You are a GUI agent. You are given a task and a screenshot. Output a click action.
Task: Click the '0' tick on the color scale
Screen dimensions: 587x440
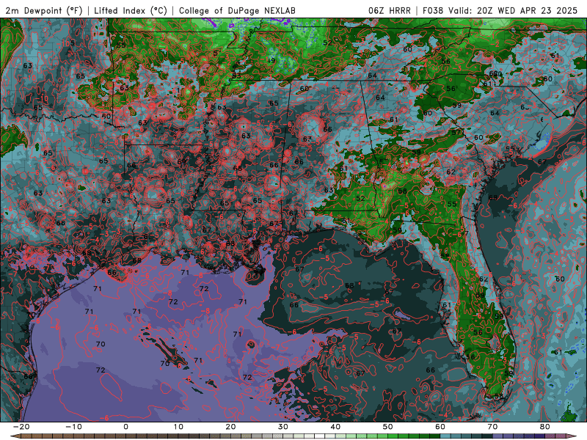tap(125, 427)
